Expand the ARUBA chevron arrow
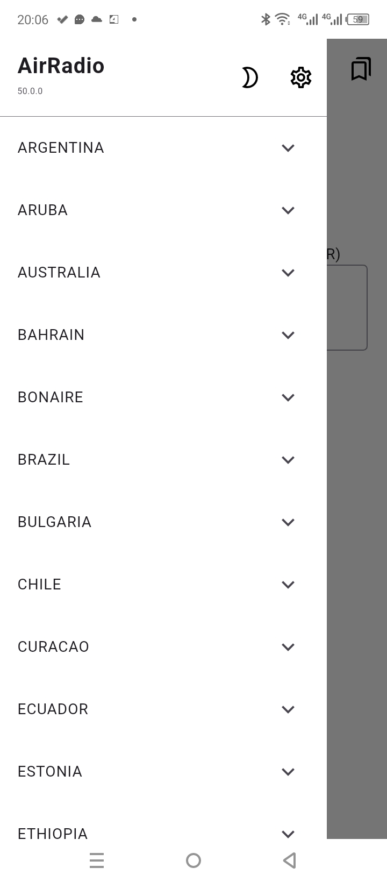 (x=288, y=210)
